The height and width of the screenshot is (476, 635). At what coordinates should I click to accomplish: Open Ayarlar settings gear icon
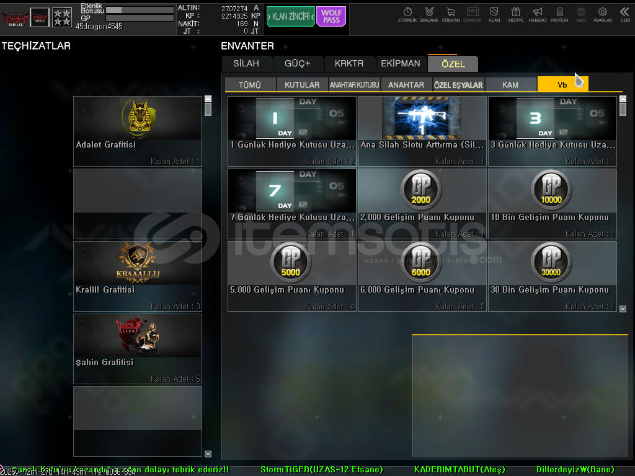click(x=602, y=14)
